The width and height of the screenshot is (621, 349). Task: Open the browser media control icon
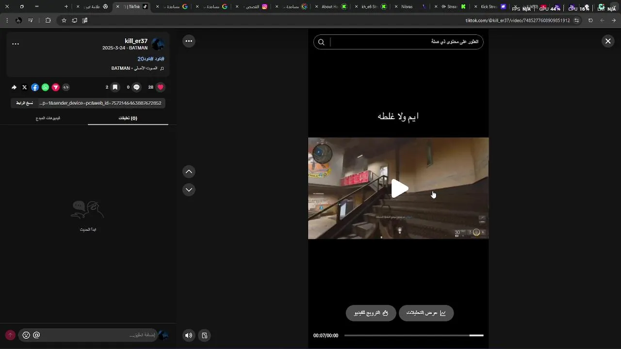[31, 20]
